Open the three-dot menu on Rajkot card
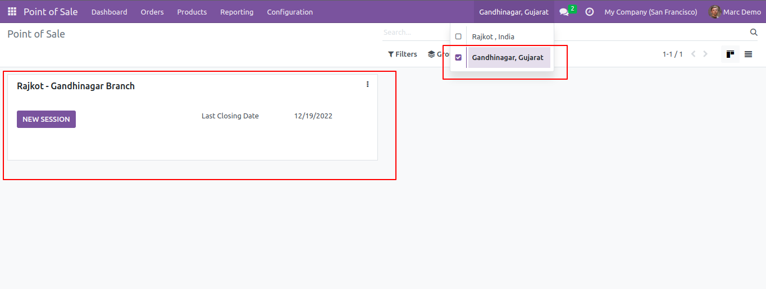This screenshot has height=289, width=766. 368,84
